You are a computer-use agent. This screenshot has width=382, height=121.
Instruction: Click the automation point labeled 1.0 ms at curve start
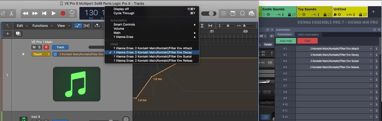click(x=136, y=98)
